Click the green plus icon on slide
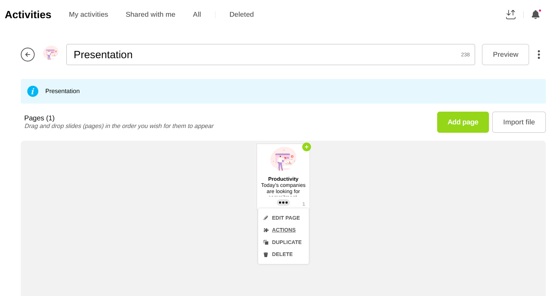Screen dimensions: 548x296 (x=307, y=147)
